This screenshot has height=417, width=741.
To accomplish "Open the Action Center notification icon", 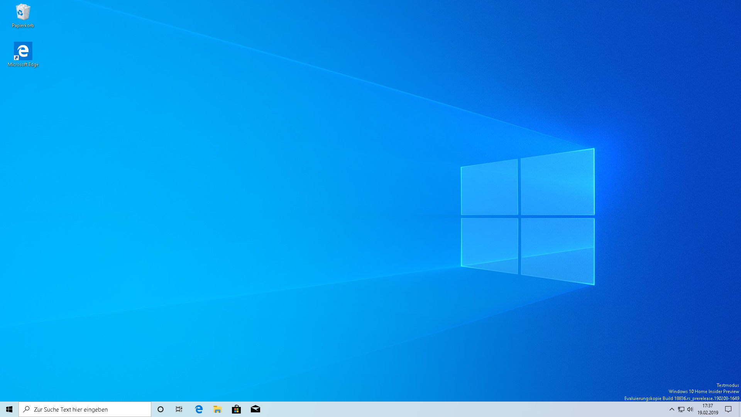I will click(x=728, y=409).
